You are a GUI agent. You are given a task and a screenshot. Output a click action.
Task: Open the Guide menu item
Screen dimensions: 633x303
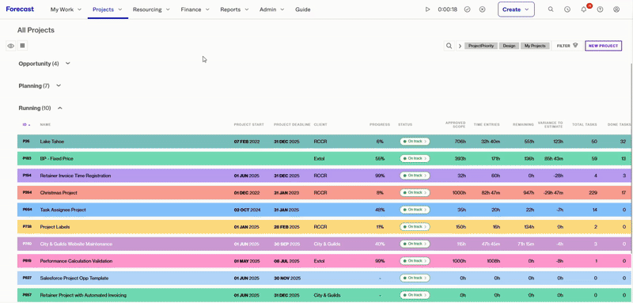tap(303, 9)
